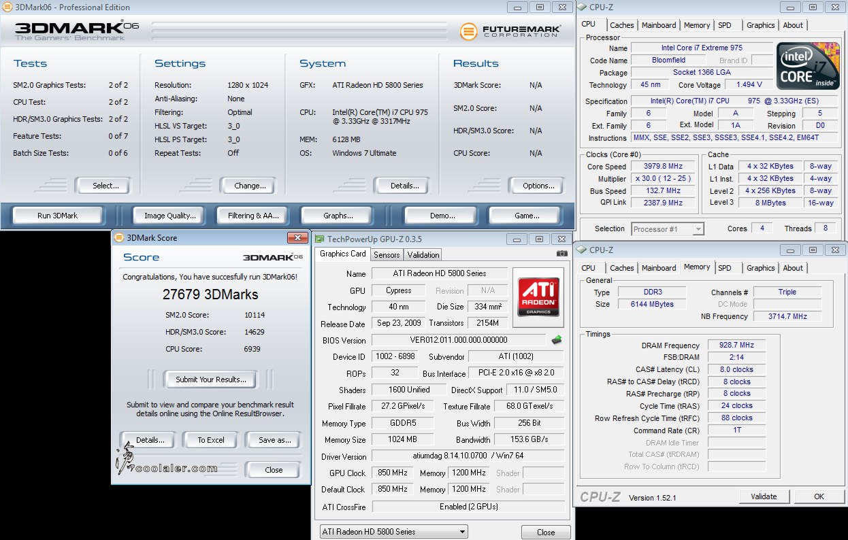Click the To Excel button
This screenshot has width=848, height=540.
point(211,440)
